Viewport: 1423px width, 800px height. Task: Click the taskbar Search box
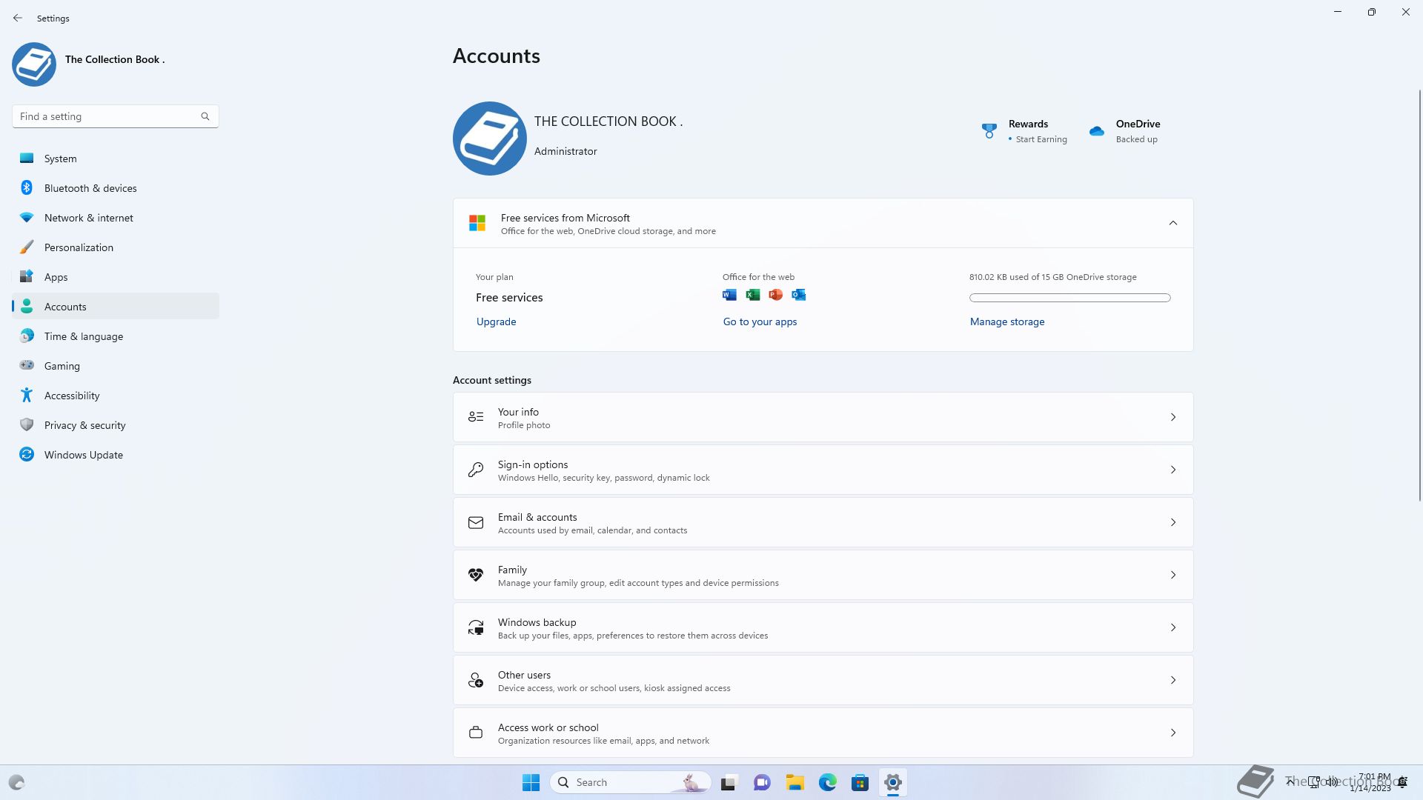[631, 782]
